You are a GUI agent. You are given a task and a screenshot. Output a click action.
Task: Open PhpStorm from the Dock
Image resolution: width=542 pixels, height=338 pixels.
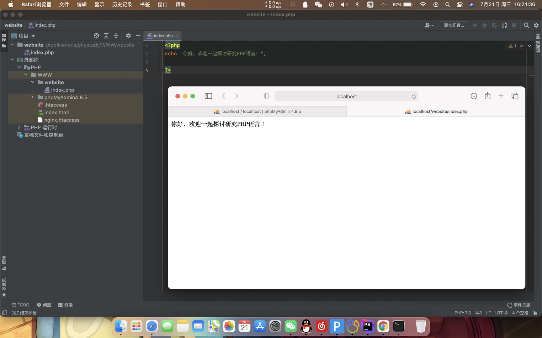pyautogui.click(x=368, y=326)
